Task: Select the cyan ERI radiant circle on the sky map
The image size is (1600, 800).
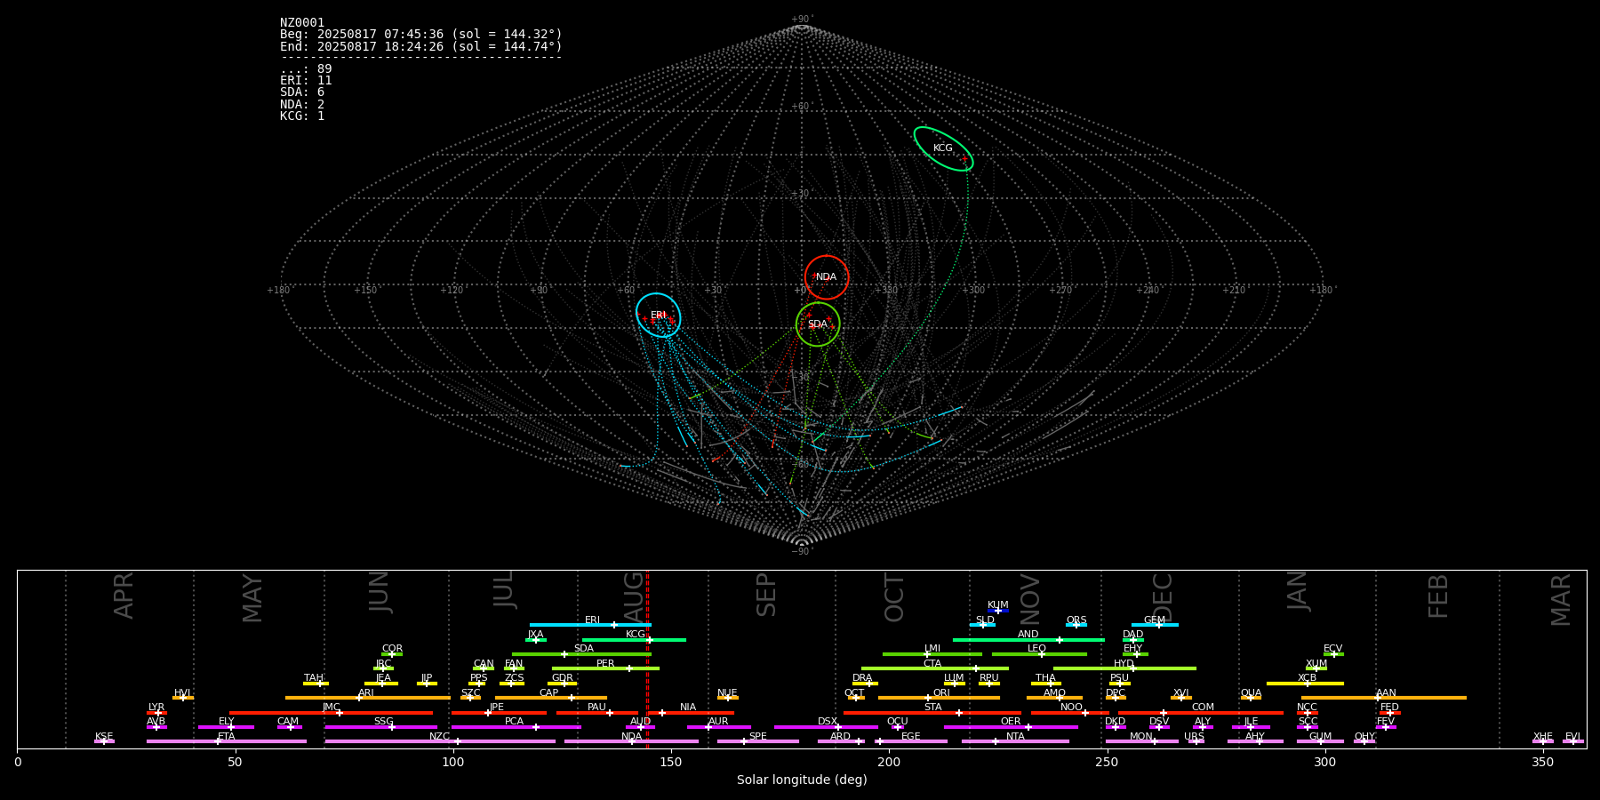Action: 659,316
